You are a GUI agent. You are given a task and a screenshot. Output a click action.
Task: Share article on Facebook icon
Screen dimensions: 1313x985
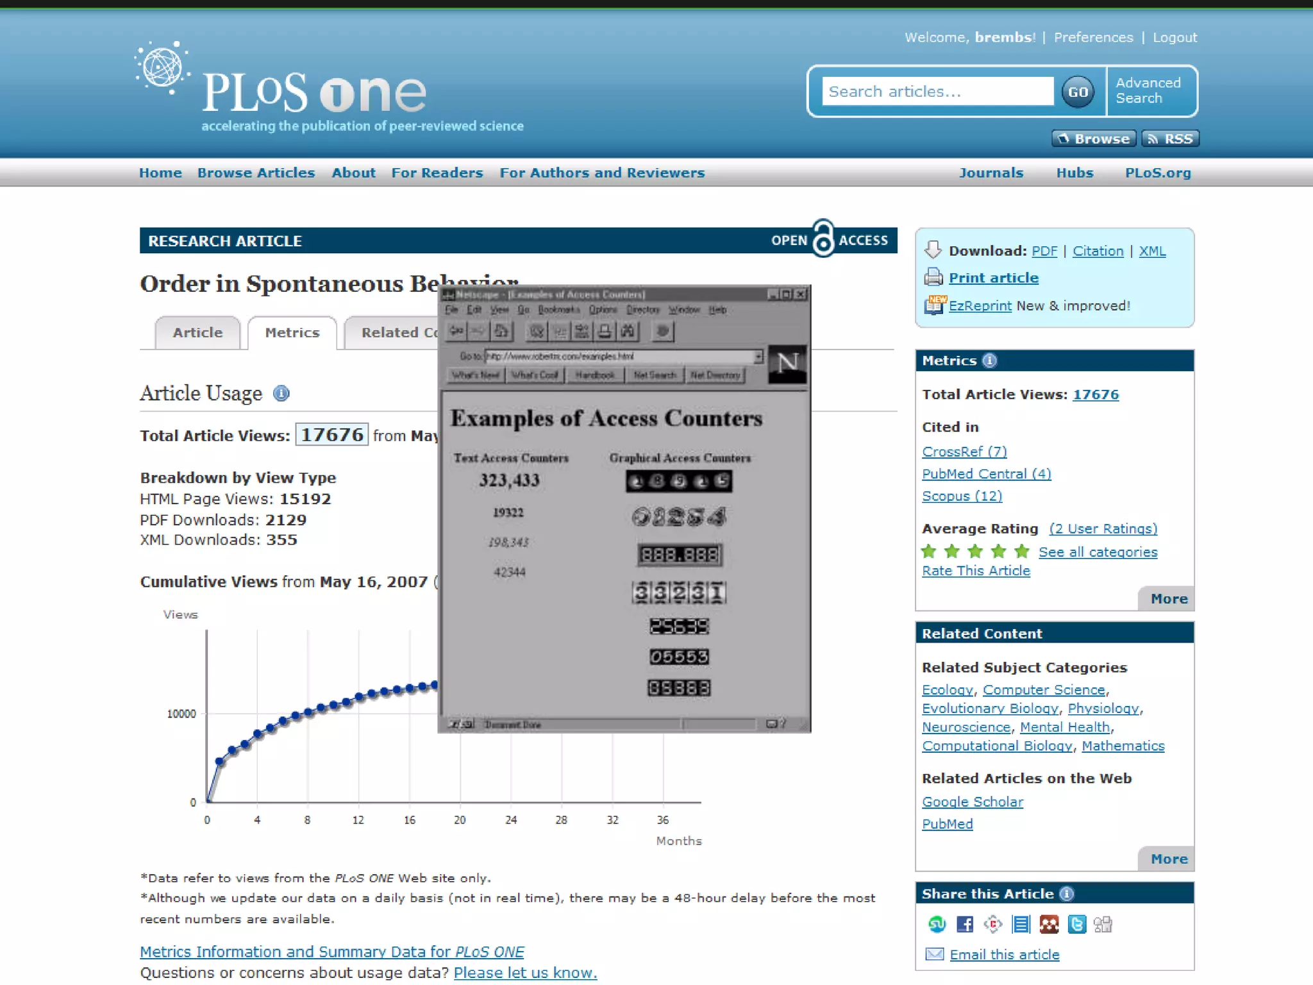point(964,924)
